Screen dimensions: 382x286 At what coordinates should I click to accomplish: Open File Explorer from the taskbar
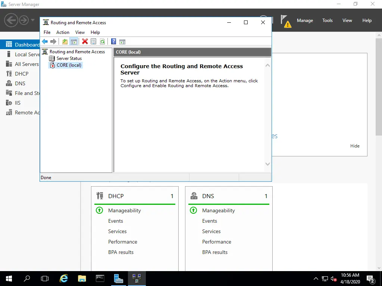click(82, 279)
